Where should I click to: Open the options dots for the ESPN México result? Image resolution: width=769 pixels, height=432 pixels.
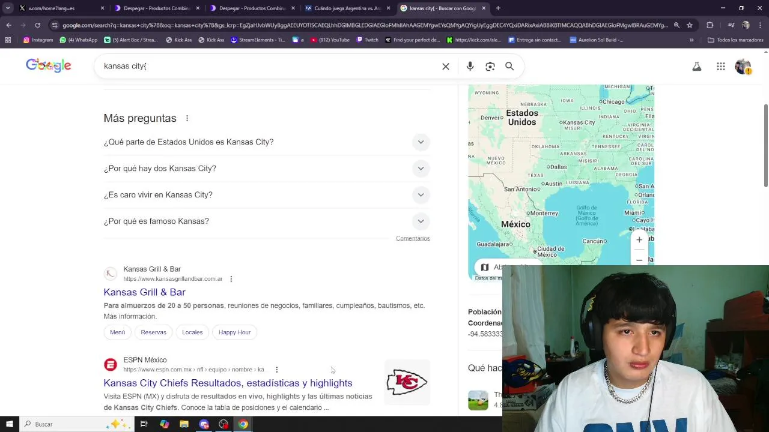(276, 370)
